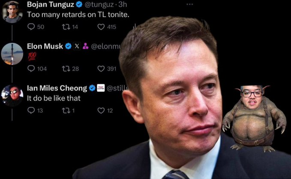The image size is (291, 179).
Task: Click the affiliate badge next to Ian Miles Cheong
Action: click(101, 88)
